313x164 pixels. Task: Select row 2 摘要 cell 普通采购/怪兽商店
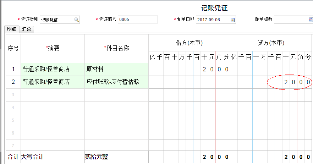click(x=53, y=82)
